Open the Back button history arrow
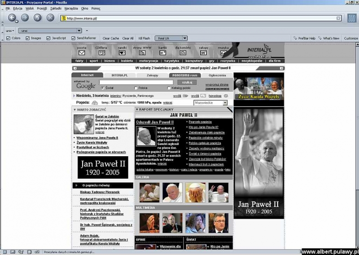359x255 pixels. click(x=17, y=22)
